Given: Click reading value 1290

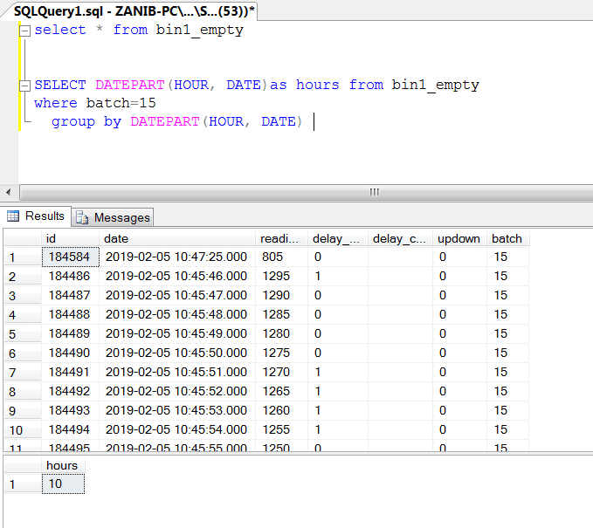Looking at the screenshot, I should pyautogui.click(x=281, y=296).
